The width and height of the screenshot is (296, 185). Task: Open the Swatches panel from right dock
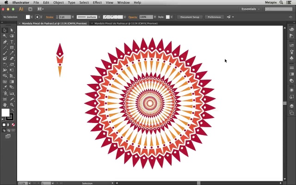[291, 45]
